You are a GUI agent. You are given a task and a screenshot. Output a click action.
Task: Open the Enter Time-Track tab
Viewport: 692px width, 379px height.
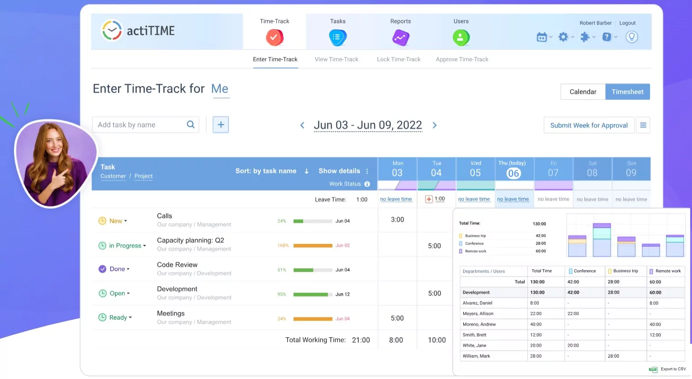coord(275,59)
